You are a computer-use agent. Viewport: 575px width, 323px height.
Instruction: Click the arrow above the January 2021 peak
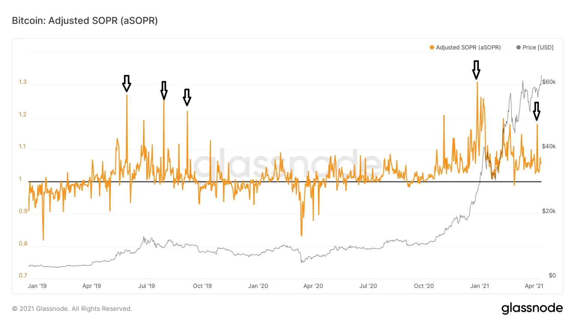click(x=476, y=70)
